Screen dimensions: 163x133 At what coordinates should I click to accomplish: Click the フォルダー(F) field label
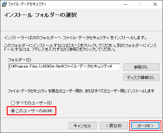coord(20,60)
